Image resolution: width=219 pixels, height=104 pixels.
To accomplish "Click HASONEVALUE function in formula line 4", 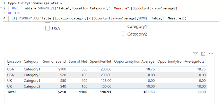I will 28,18.
